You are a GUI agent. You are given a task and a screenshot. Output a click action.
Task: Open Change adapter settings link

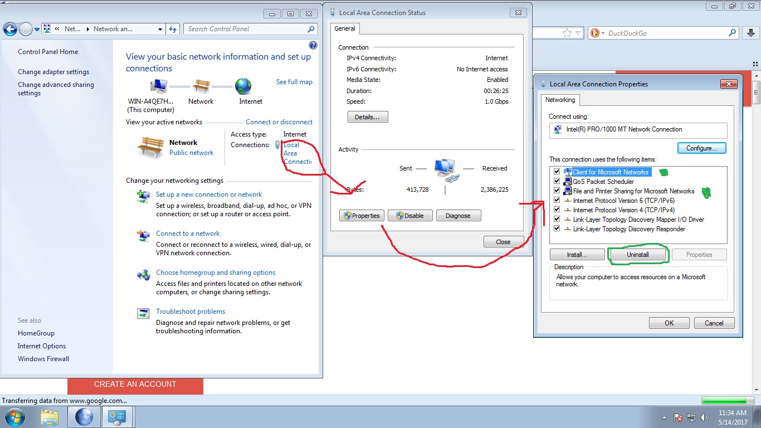pos(53,72)
